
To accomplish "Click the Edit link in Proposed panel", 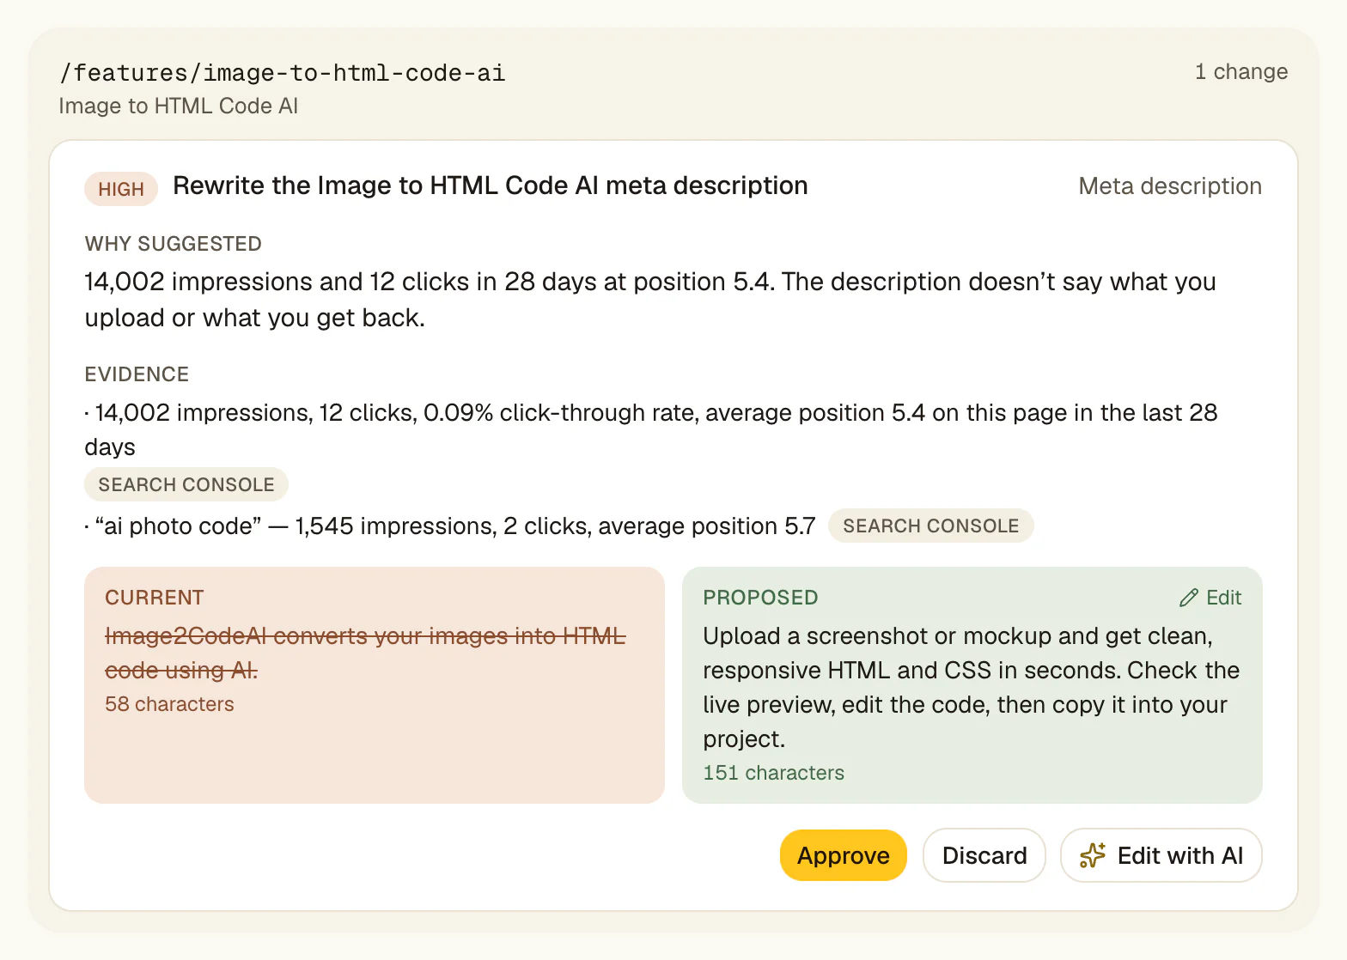I will tap(1210, 598).
